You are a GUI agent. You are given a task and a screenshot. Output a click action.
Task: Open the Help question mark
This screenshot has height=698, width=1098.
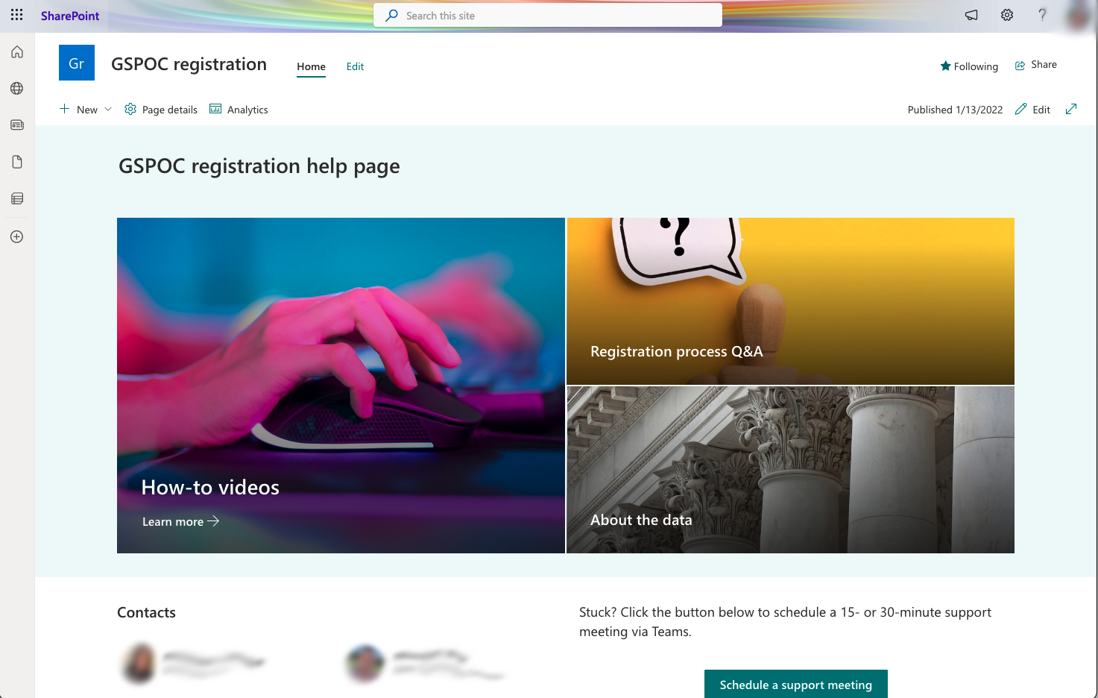tap(1042, 15)
